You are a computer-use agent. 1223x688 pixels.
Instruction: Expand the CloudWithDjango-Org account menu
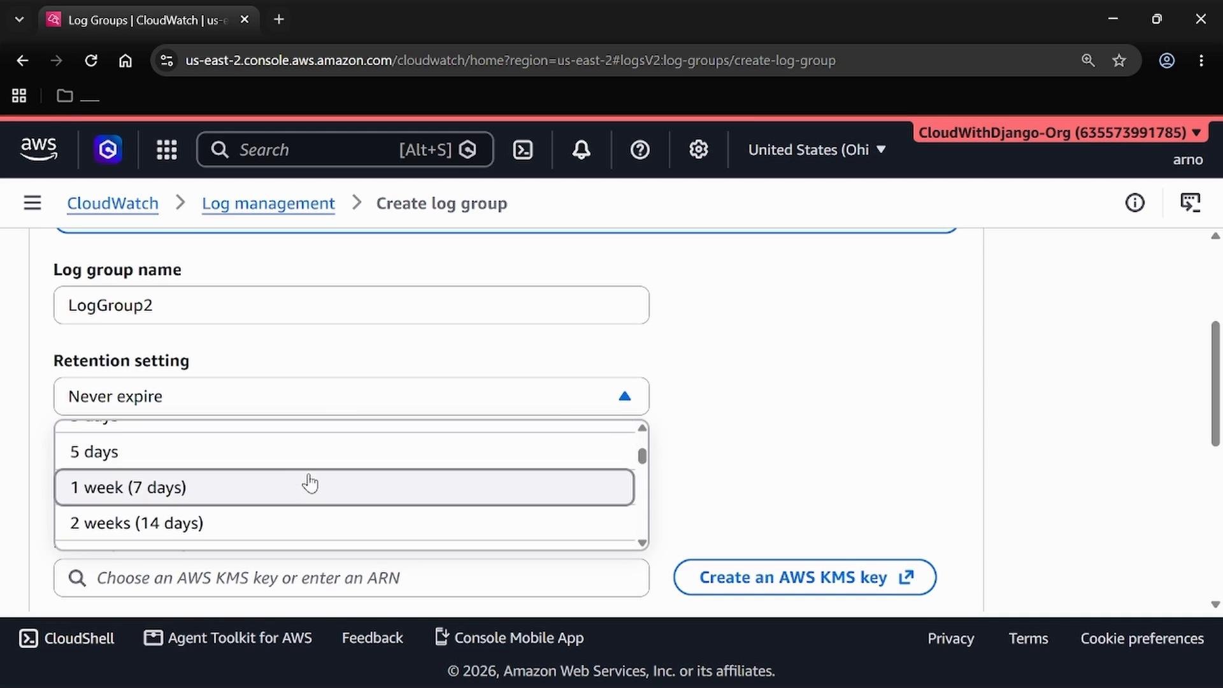pyautogui.click(x=1059, y=133)
